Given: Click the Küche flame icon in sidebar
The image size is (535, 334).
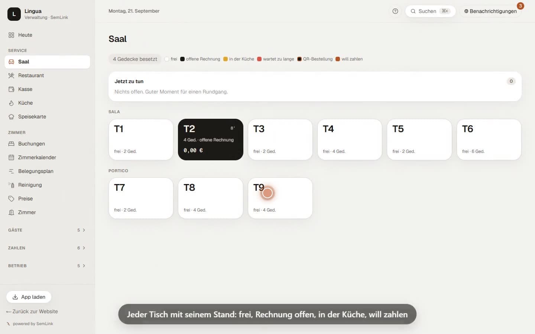Looking at the screenshot, I should [11, 103].
